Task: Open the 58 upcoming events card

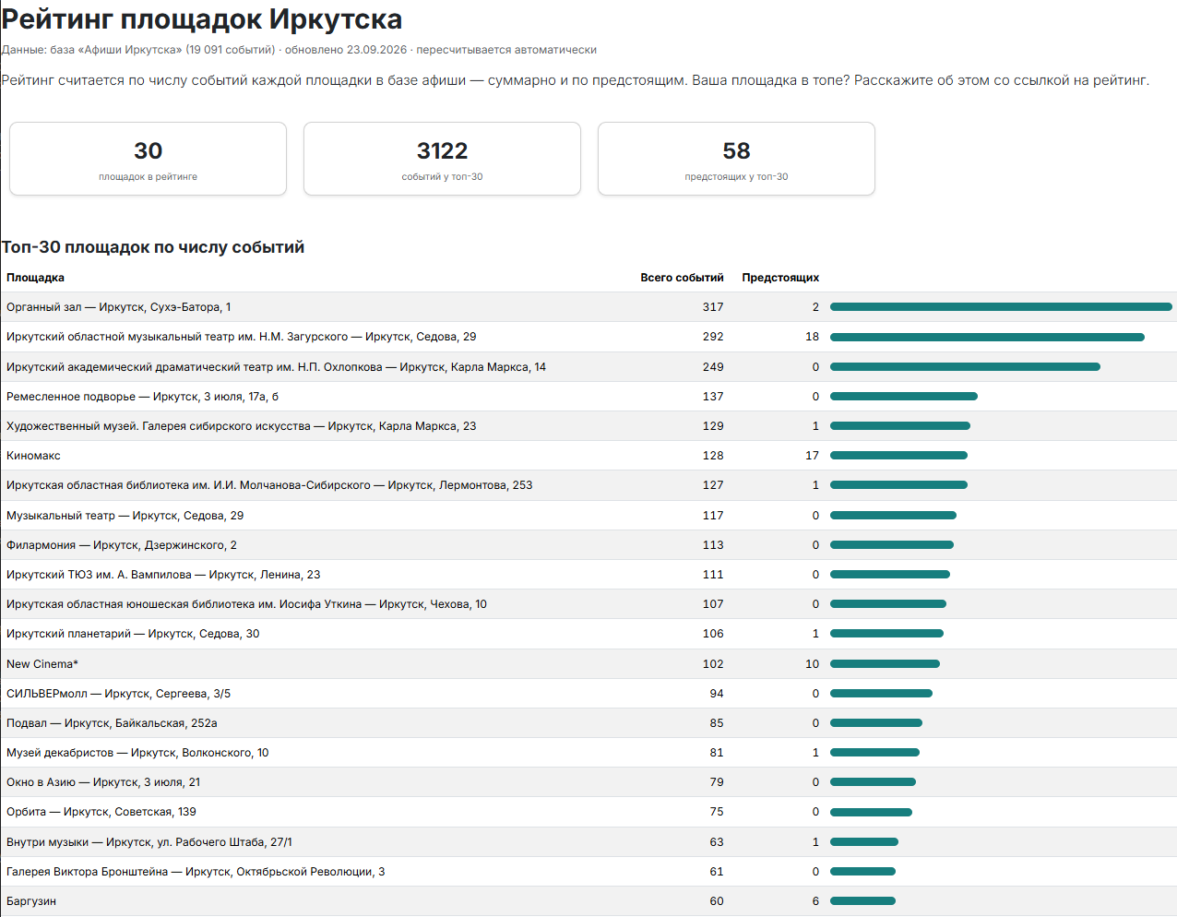Action: pos(736,159)
